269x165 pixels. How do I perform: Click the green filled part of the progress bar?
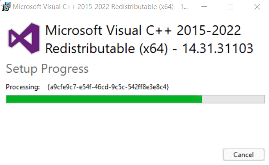tap(104, 99)
